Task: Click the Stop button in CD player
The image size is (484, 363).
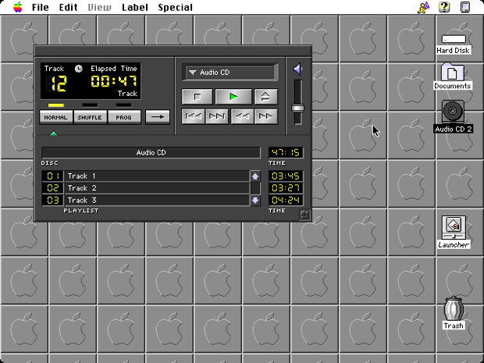Action: [198, 97]
